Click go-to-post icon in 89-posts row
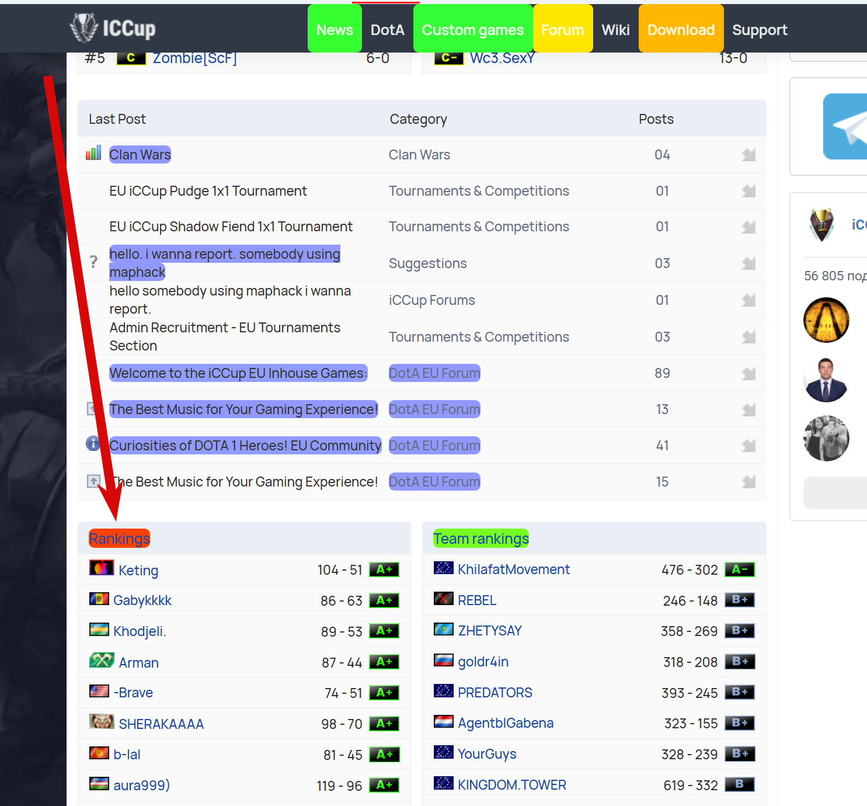The image size is (867, 806). [x=748, y=373]
